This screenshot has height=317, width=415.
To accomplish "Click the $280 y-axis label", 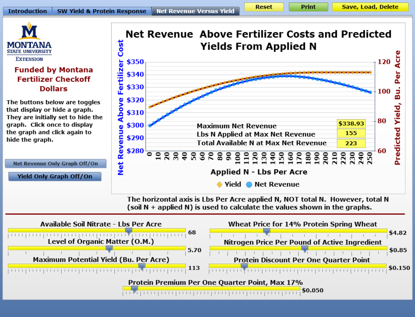I will [x=135, y=151].
